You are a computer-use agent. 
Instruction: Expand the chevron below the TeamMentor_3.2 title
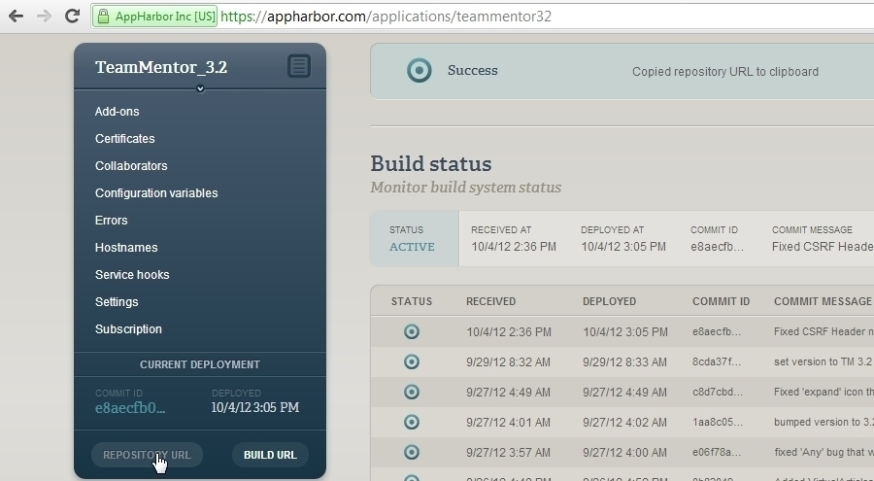(200, 88)
